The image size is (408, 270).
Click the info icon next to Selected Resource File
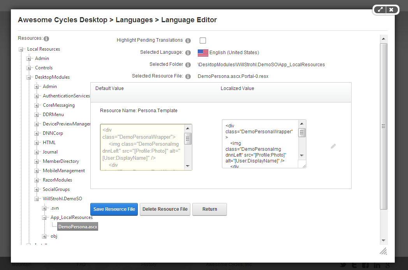[x=188, y=76]
